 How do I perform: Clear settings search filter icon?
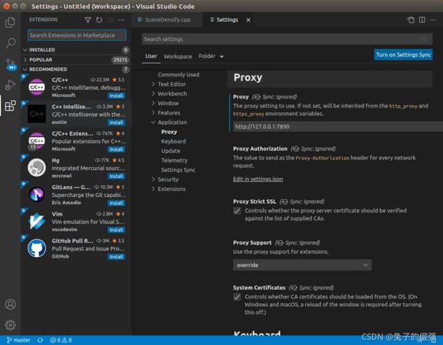[x=425, y=39]
